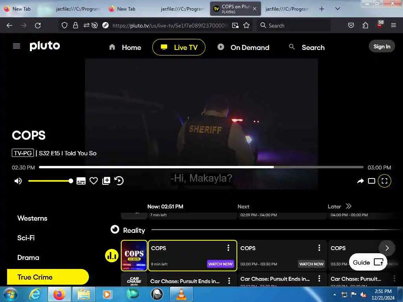This screenshot has width=403, height=302.
Task: Click the extension badge showing 50
Action: point(380,24)
